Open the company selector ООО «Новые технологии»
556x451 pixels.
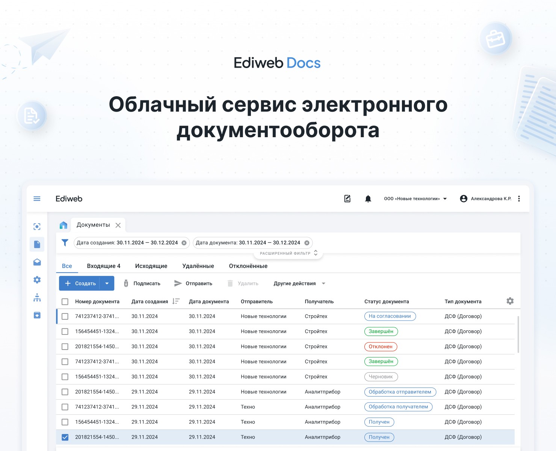pos(415,198)
